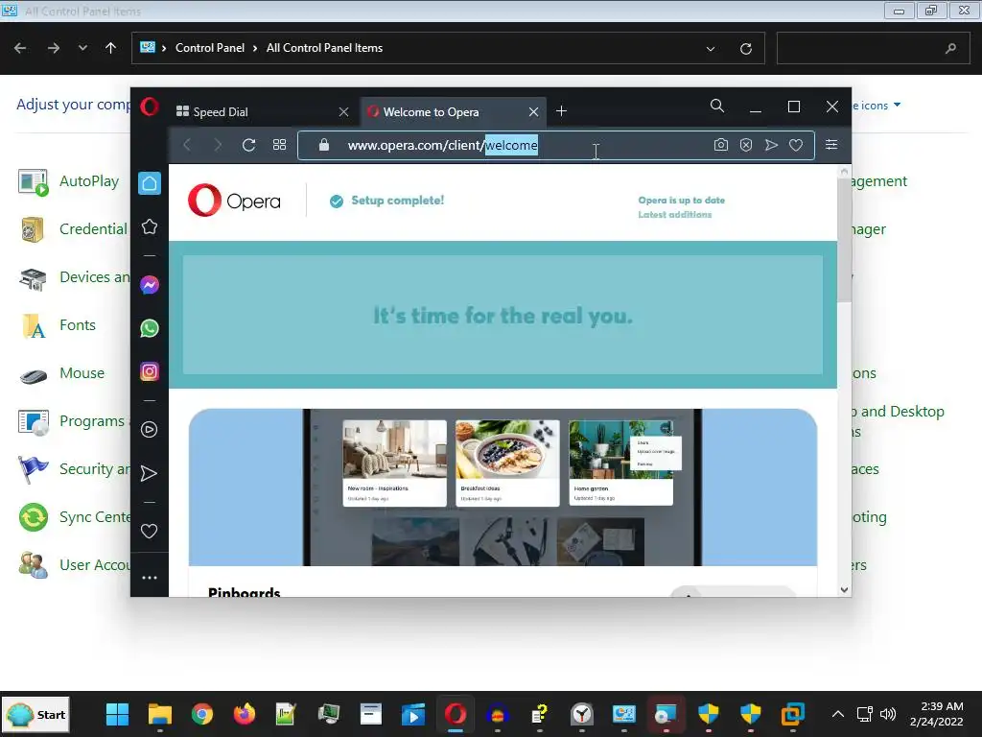This screenshot has width=982, height=737.
Task: Open the Opera main menu logo
Action: coord(150,107)
